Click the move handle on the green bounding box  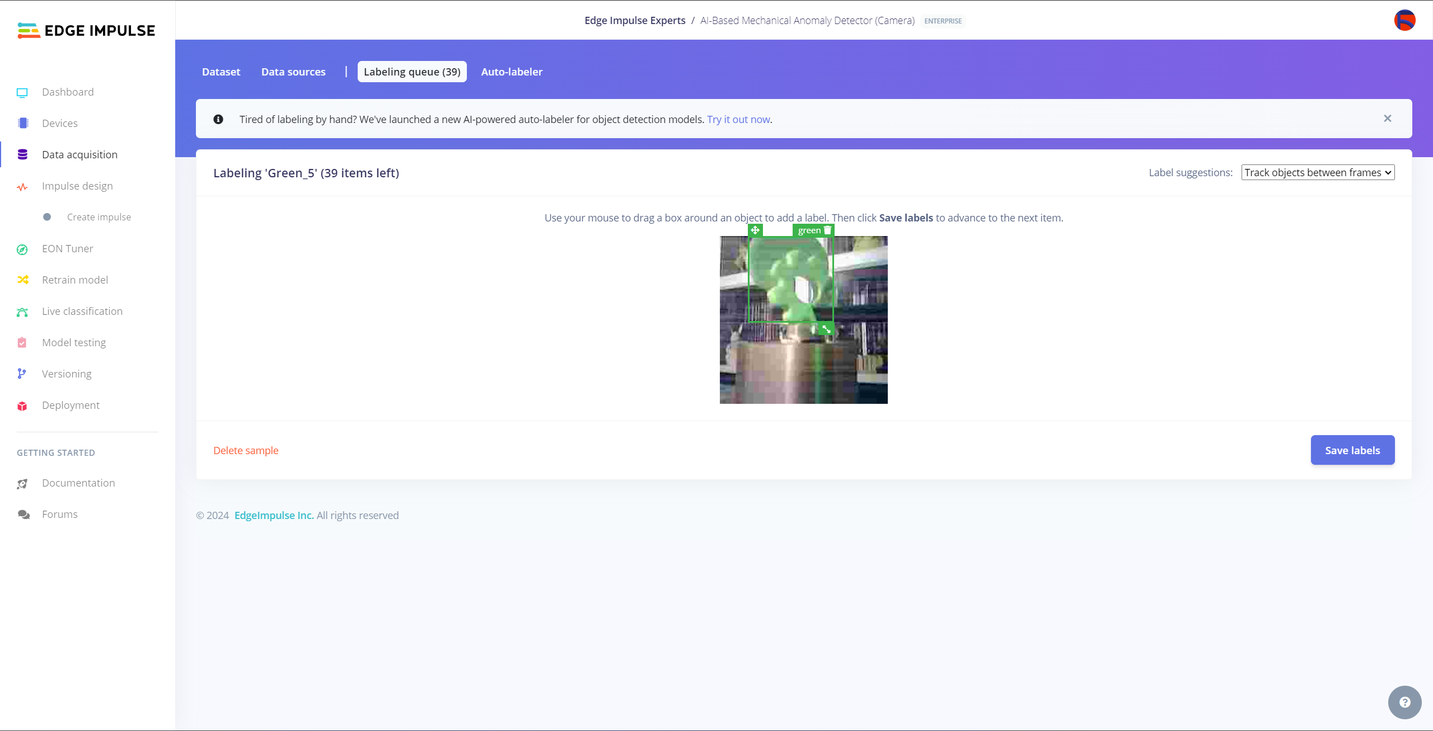pyautogui.click(x=755, y=230)
